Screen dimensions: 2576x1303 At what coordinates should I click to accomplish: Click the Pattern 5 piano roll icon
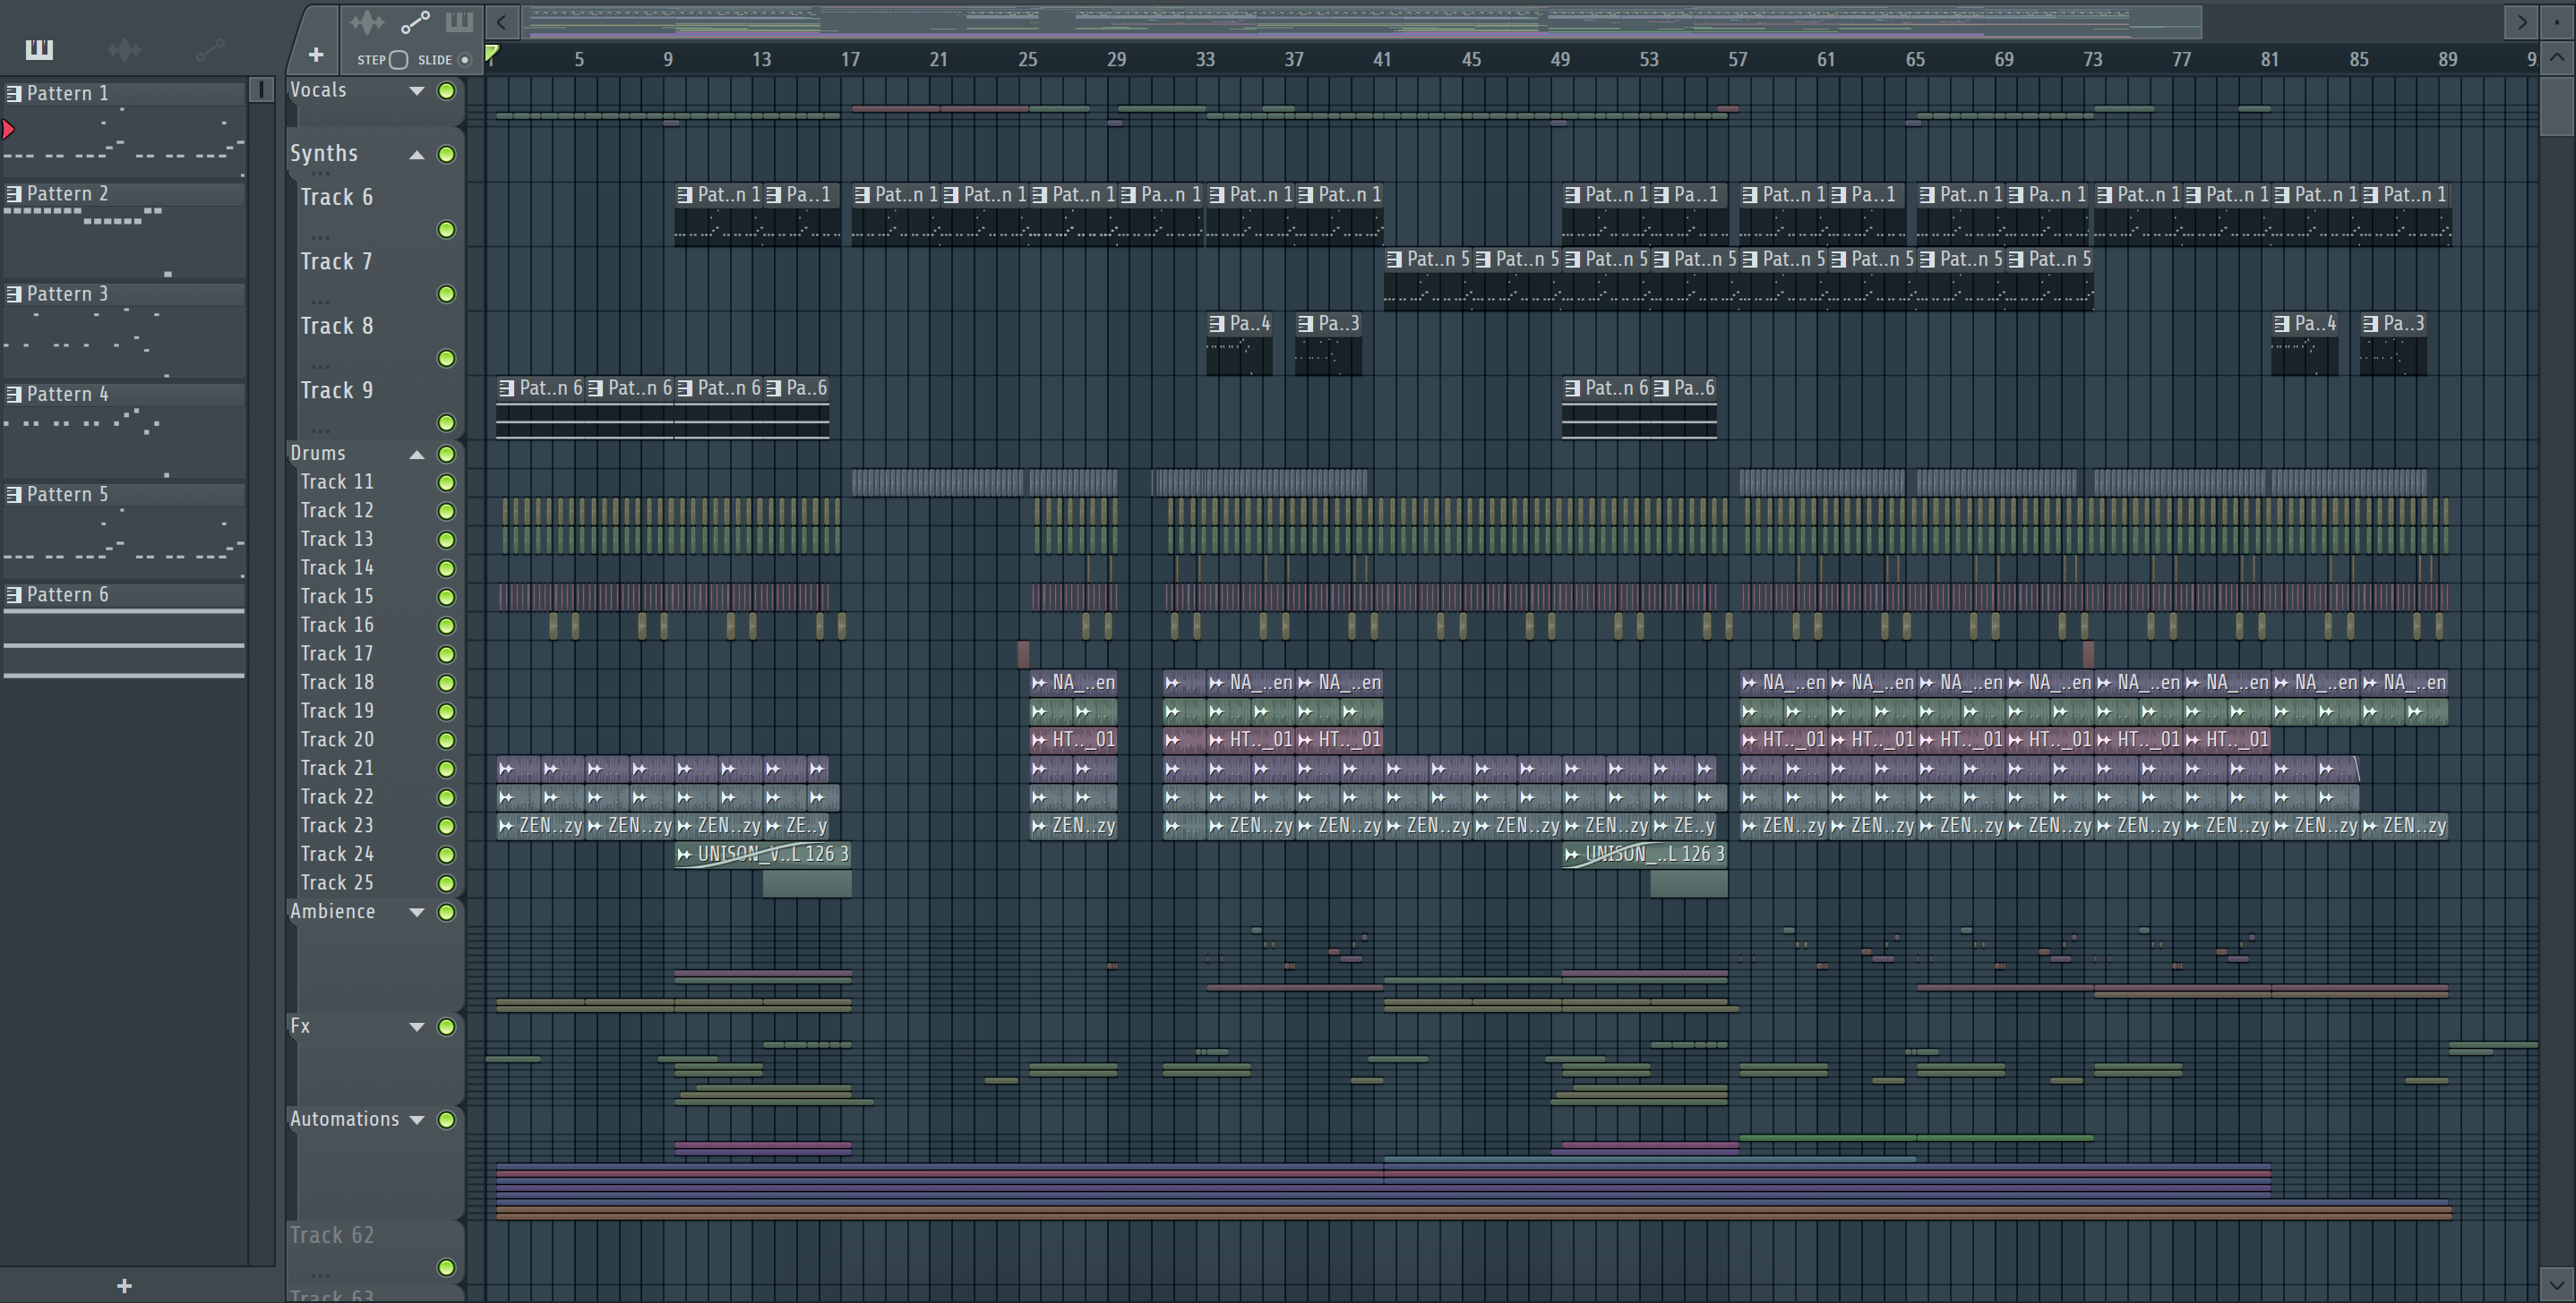14,495
